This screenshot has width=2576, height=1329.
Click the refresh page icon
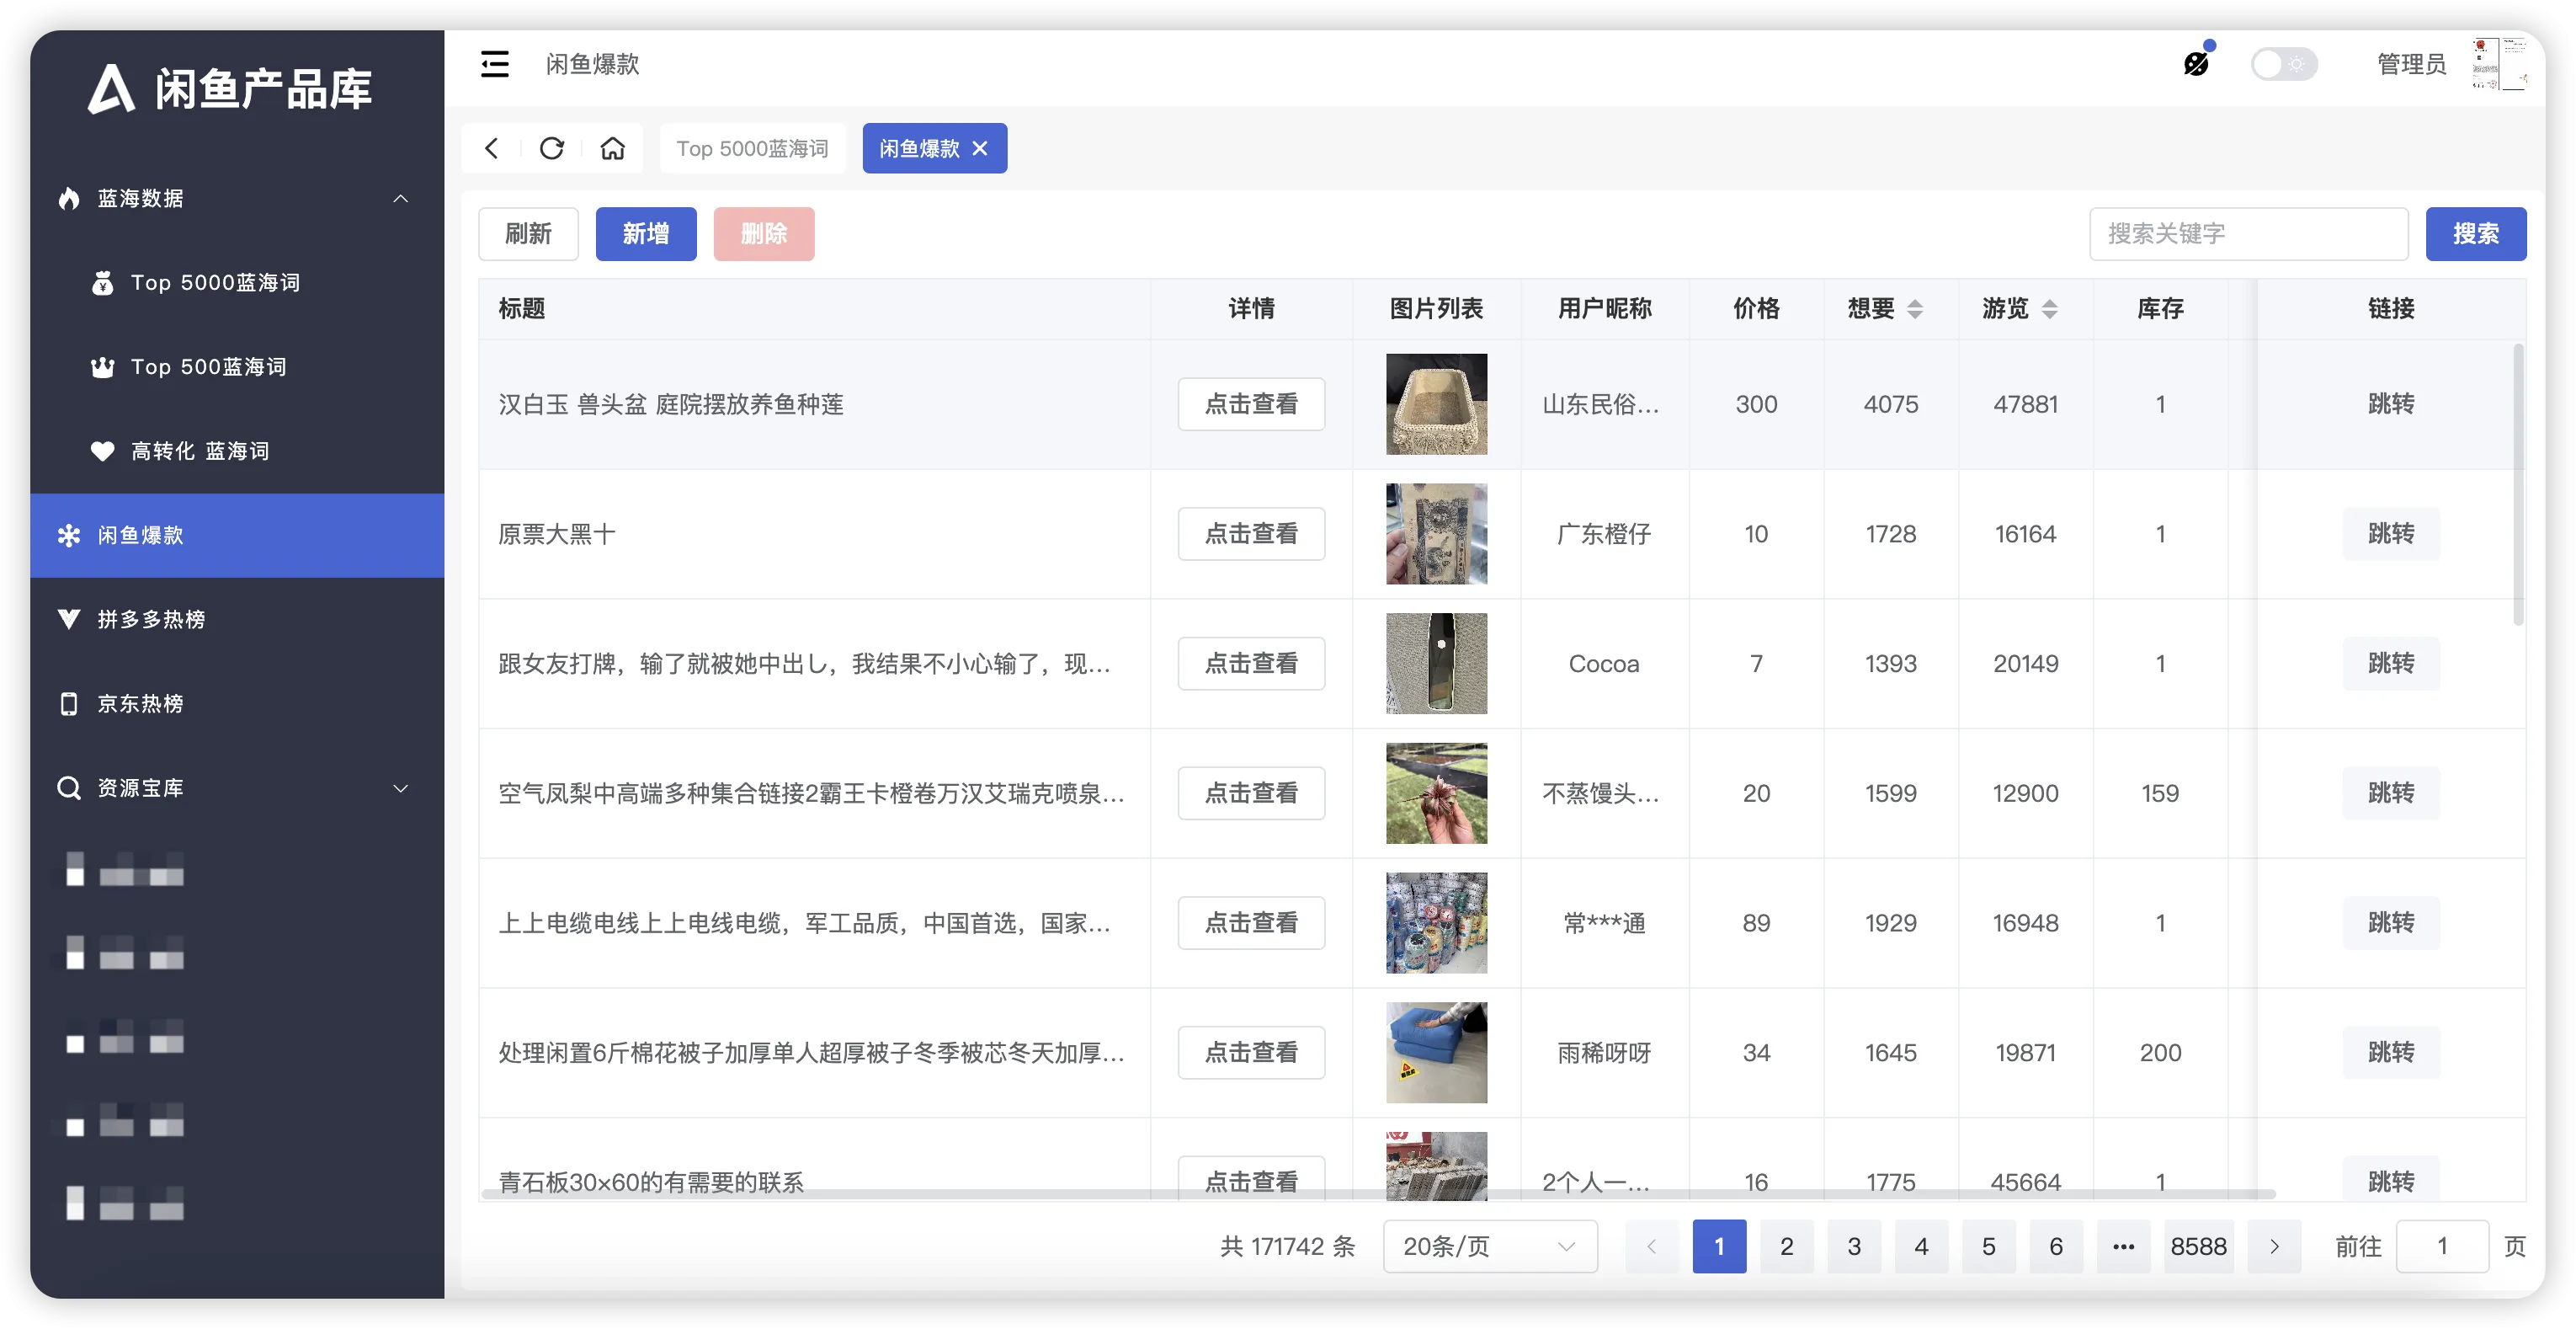click(x=552, y=148)
